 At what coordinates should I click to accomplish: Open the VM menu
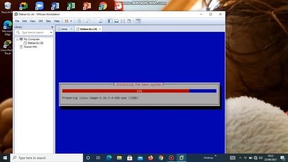click(x=40, y=21)
